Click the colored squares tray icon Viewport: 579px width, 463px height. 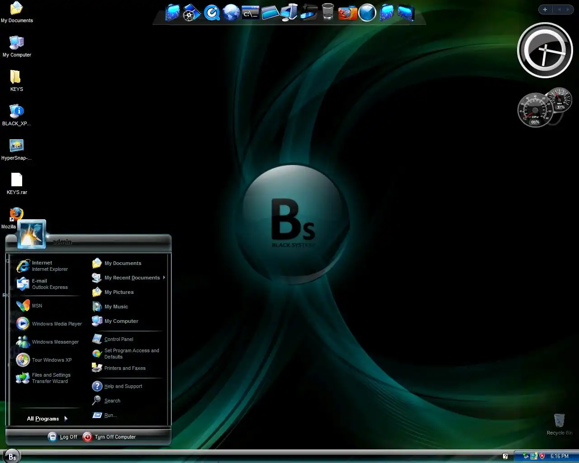click(534, 456)
